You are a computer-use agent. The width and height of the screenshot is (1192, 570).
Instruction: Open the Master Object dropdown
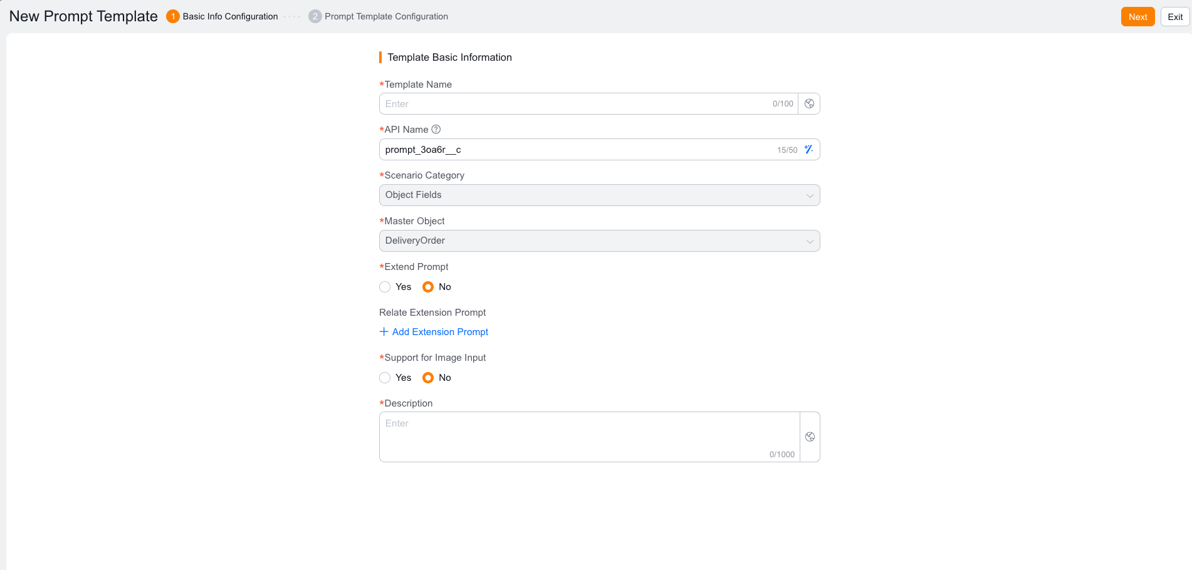click(x=599, y=241)
